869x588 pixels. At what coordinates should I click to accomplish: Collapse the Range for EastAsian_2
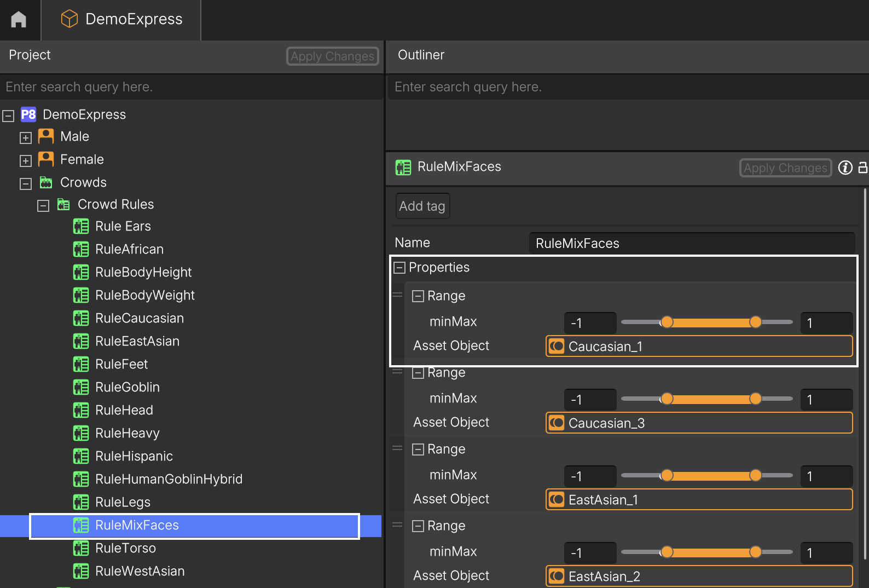(x=418, y=526)
